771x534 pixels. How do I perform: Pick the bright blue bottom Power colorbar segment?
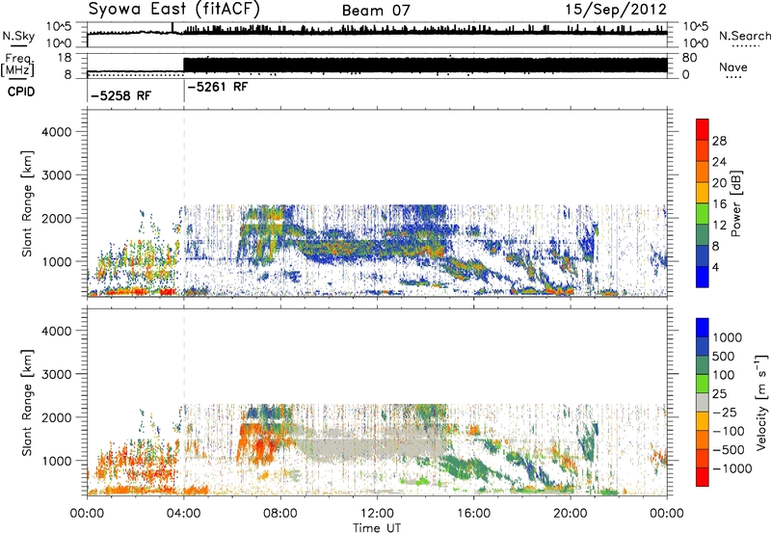coord(703,278)
